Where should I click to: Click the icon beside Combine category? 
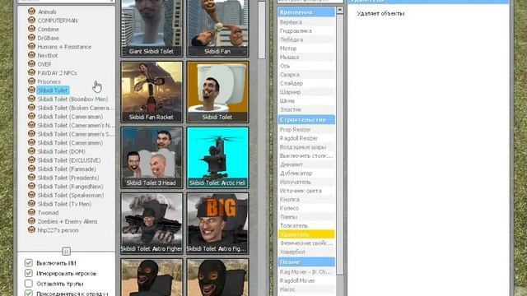coord(31,29)
